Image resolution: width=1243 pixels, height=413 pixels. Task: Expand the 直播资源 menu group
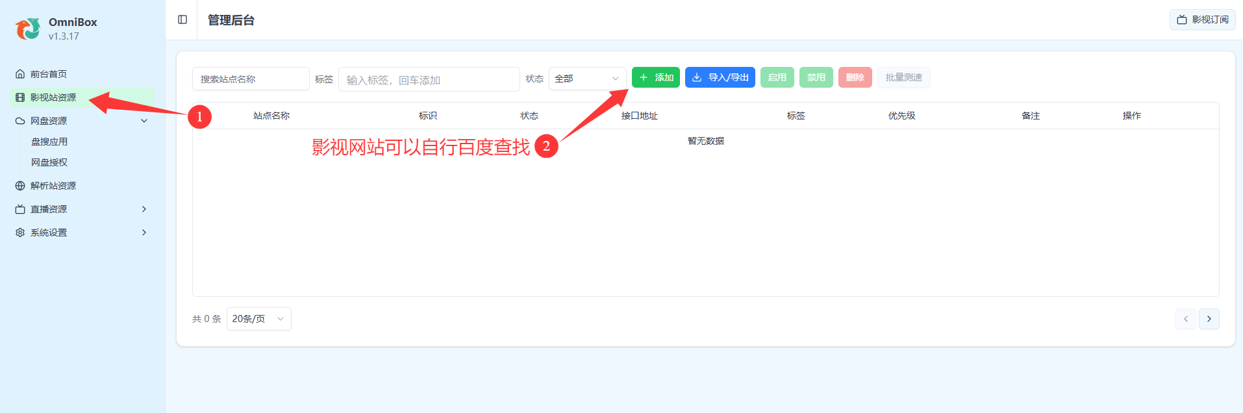(x=82, y=209)
